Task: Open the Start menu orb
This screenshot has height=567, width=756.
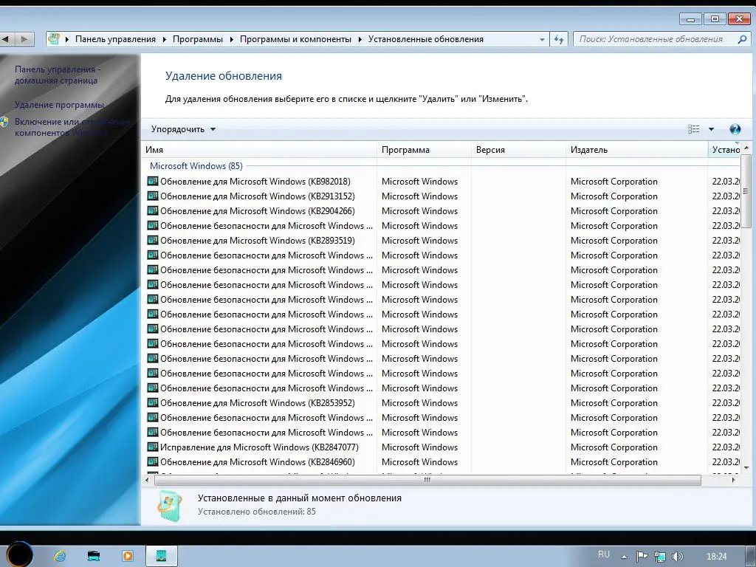Action: tap(19, 554)
